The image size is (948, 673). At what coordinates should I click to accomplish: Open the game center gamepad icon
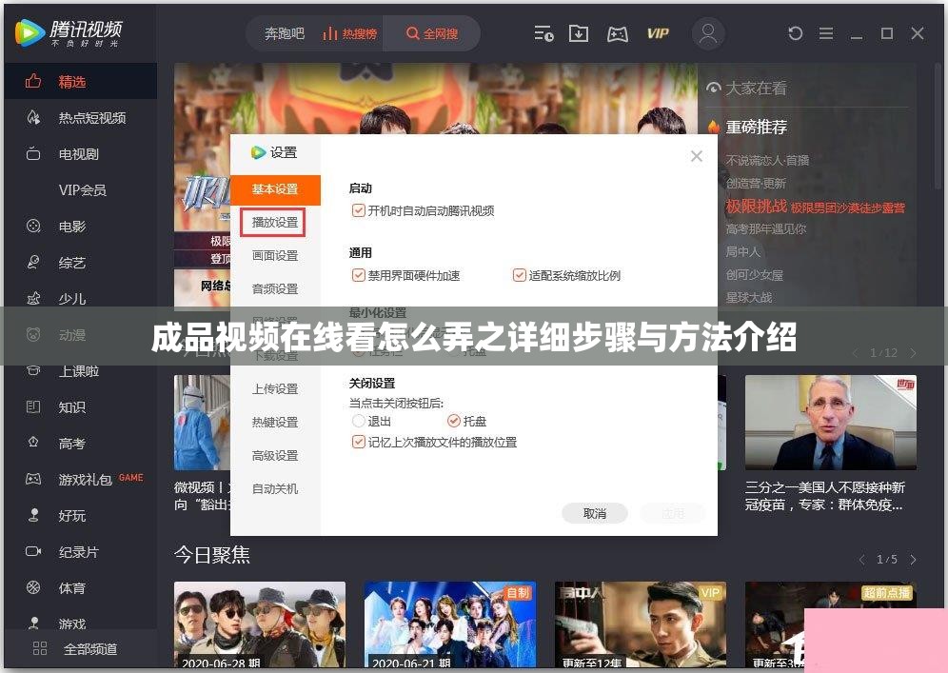[x=617, y=33]
